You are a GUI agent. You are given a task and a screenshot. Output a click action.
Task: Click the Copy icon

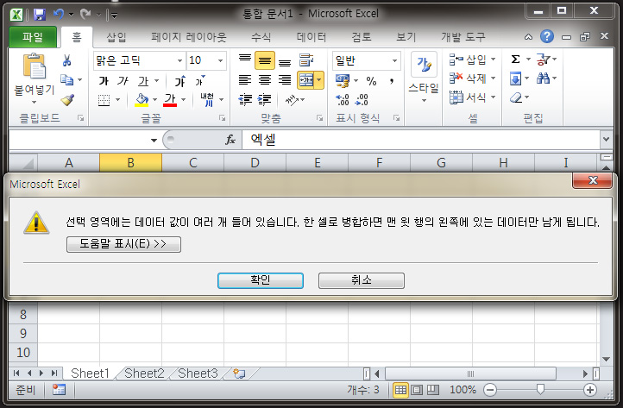pyautogui.click(x=66, y=80)
